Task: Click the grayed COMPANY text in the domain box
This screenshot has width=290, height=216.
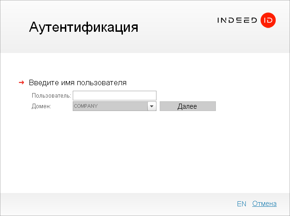Action: pos(86,106)
